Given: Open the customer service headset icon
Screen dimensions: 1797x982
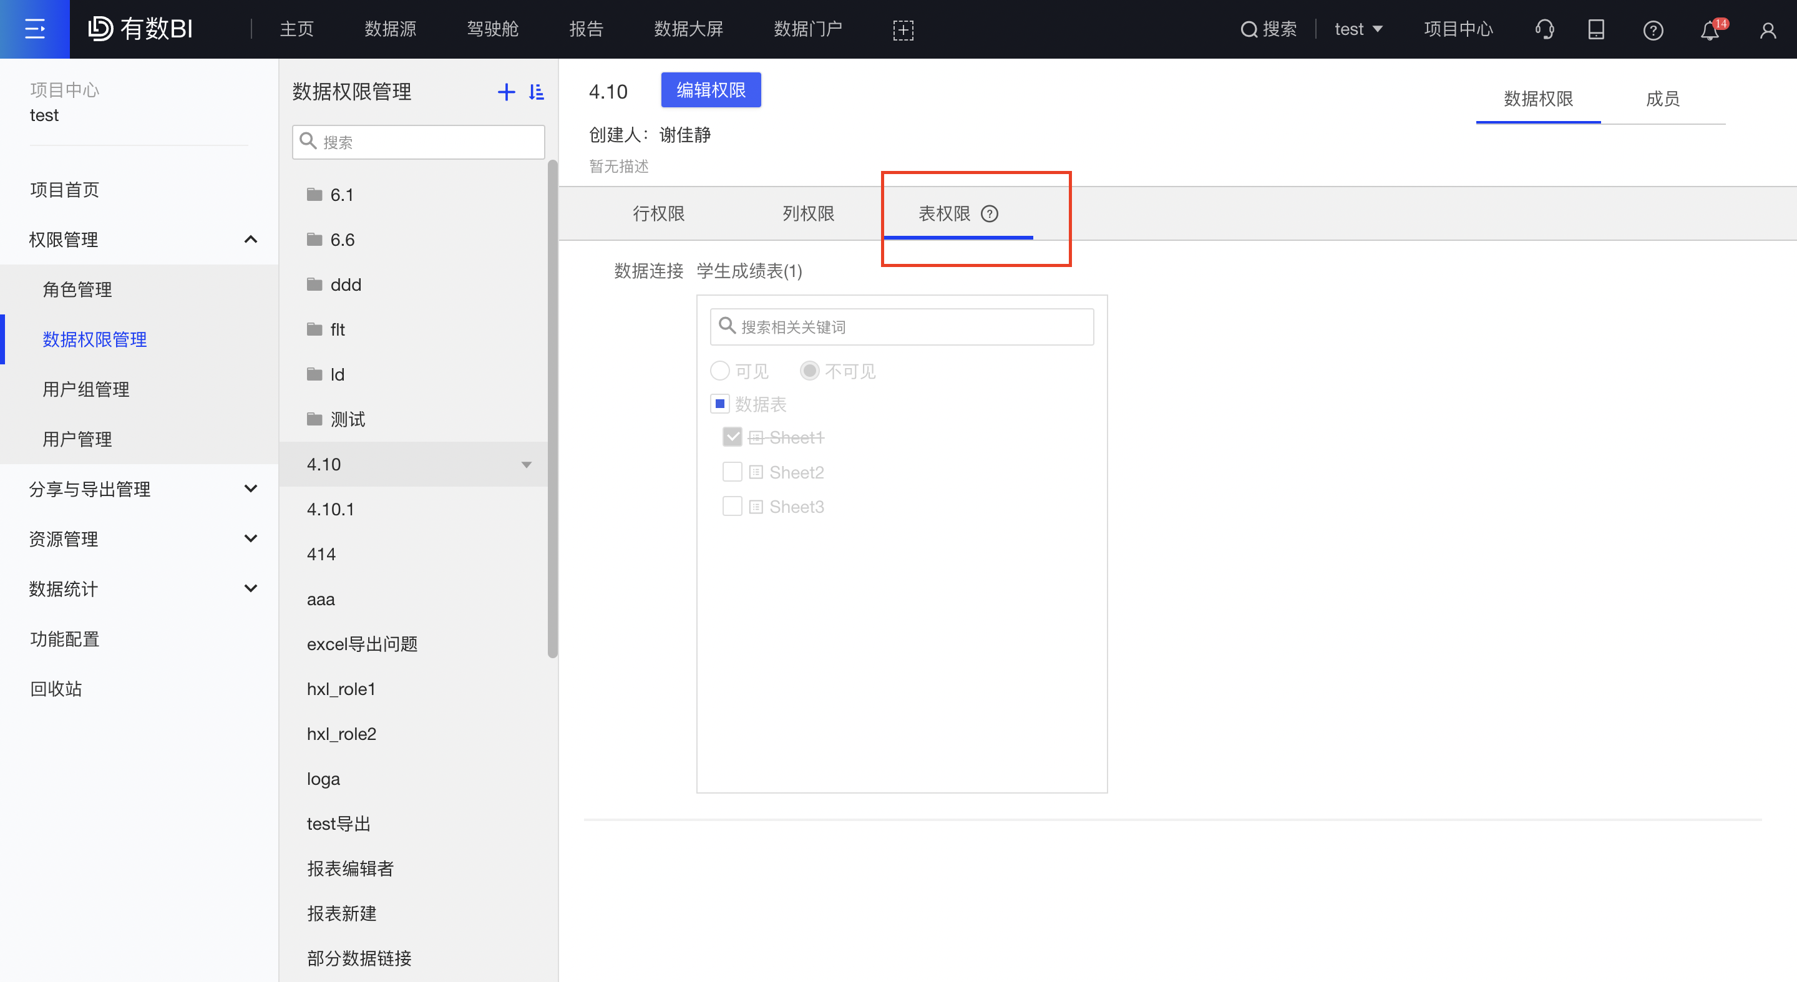Looking at the screenshot, I should pyautogui.click(x=1544, y=29).
